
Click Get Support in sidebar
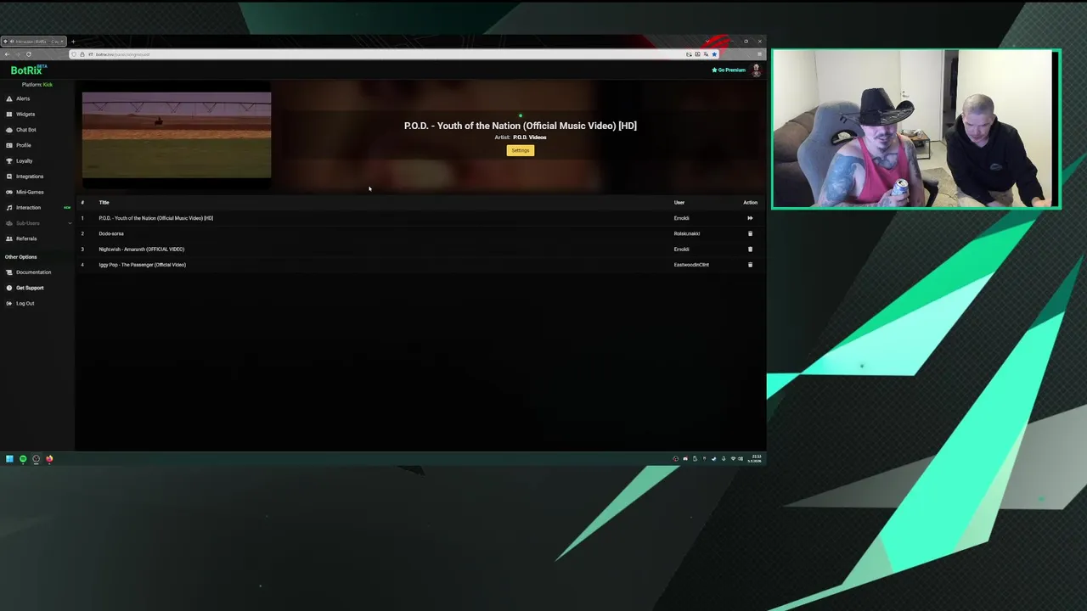tap(30, 288)
